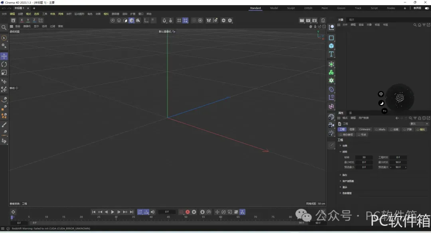
Task: Click the live selection tool icon
Action: point(4,38)
